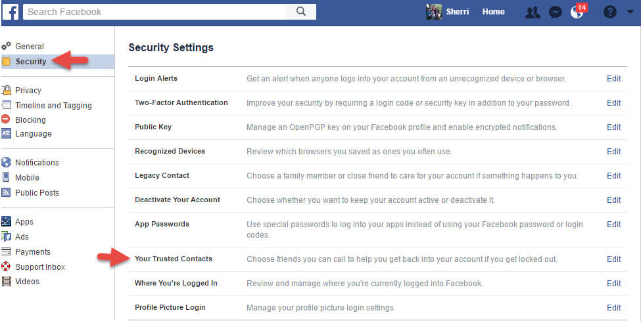Image resolution: width=641 pixels, height=321 pixels.
Task: Click the Videos filmstrip icon
Action: [x=6, y=282]
